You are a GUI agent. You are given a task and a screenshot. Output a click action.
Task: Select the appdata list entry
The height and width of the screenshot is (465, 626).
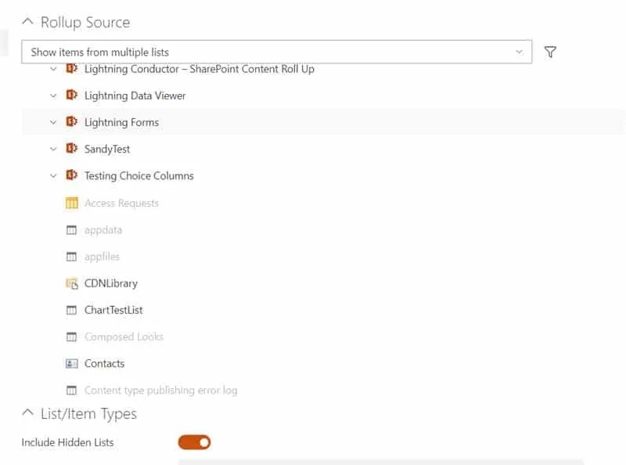click(103, 230)
